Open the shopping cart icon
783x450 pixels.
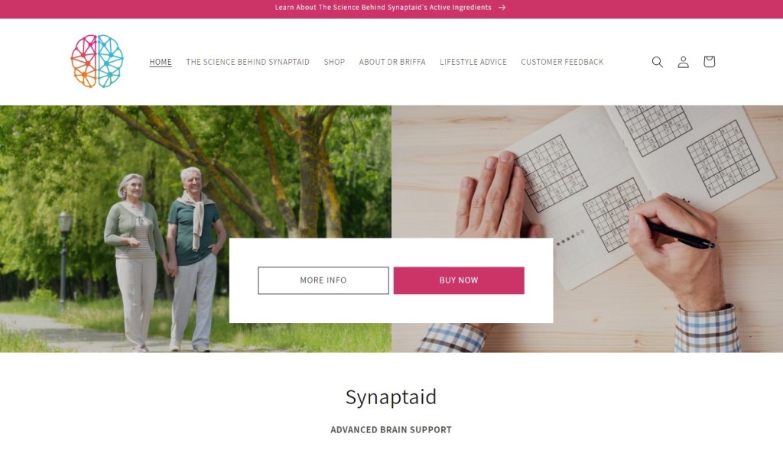pos(709,61)
